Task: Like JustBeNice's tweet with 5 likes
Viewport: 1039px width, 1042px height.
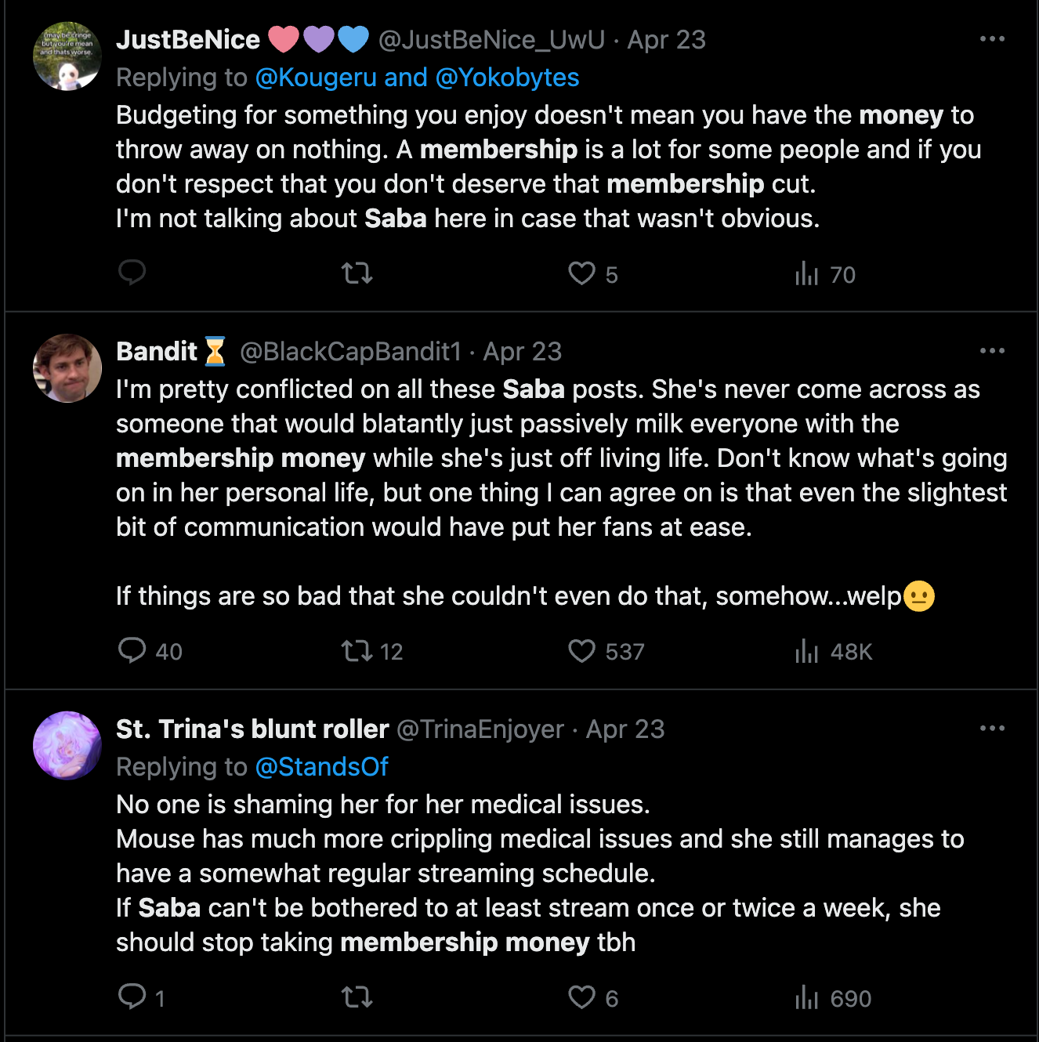Action: click(x=593, y=273)
